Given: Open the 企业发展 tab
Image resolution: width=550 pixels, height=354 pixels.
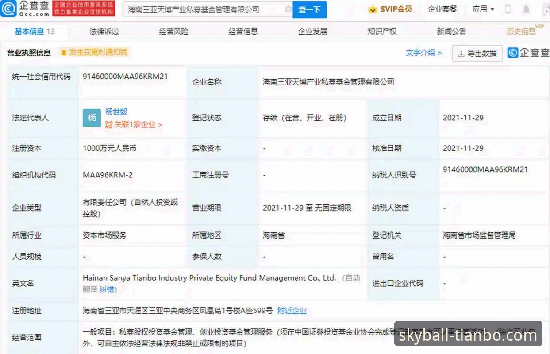Looking at the screenshot, I should coord(312,31).
